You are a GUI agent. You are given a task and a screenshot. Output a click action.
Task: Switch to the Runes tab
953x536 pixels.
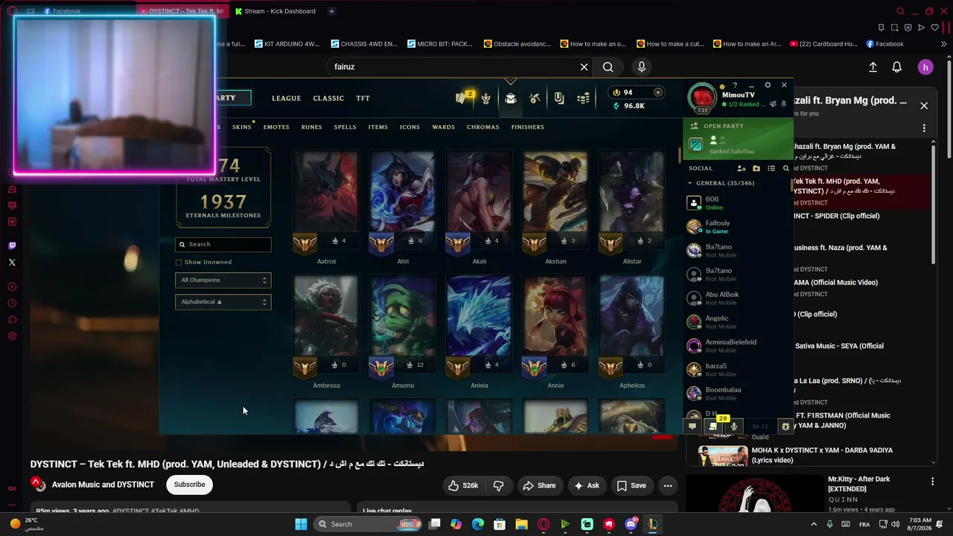(312, 127)
